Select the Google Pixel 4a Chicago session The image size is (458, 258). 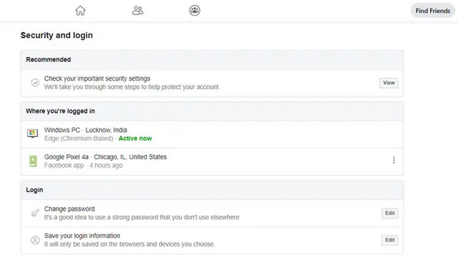[105, 157]
